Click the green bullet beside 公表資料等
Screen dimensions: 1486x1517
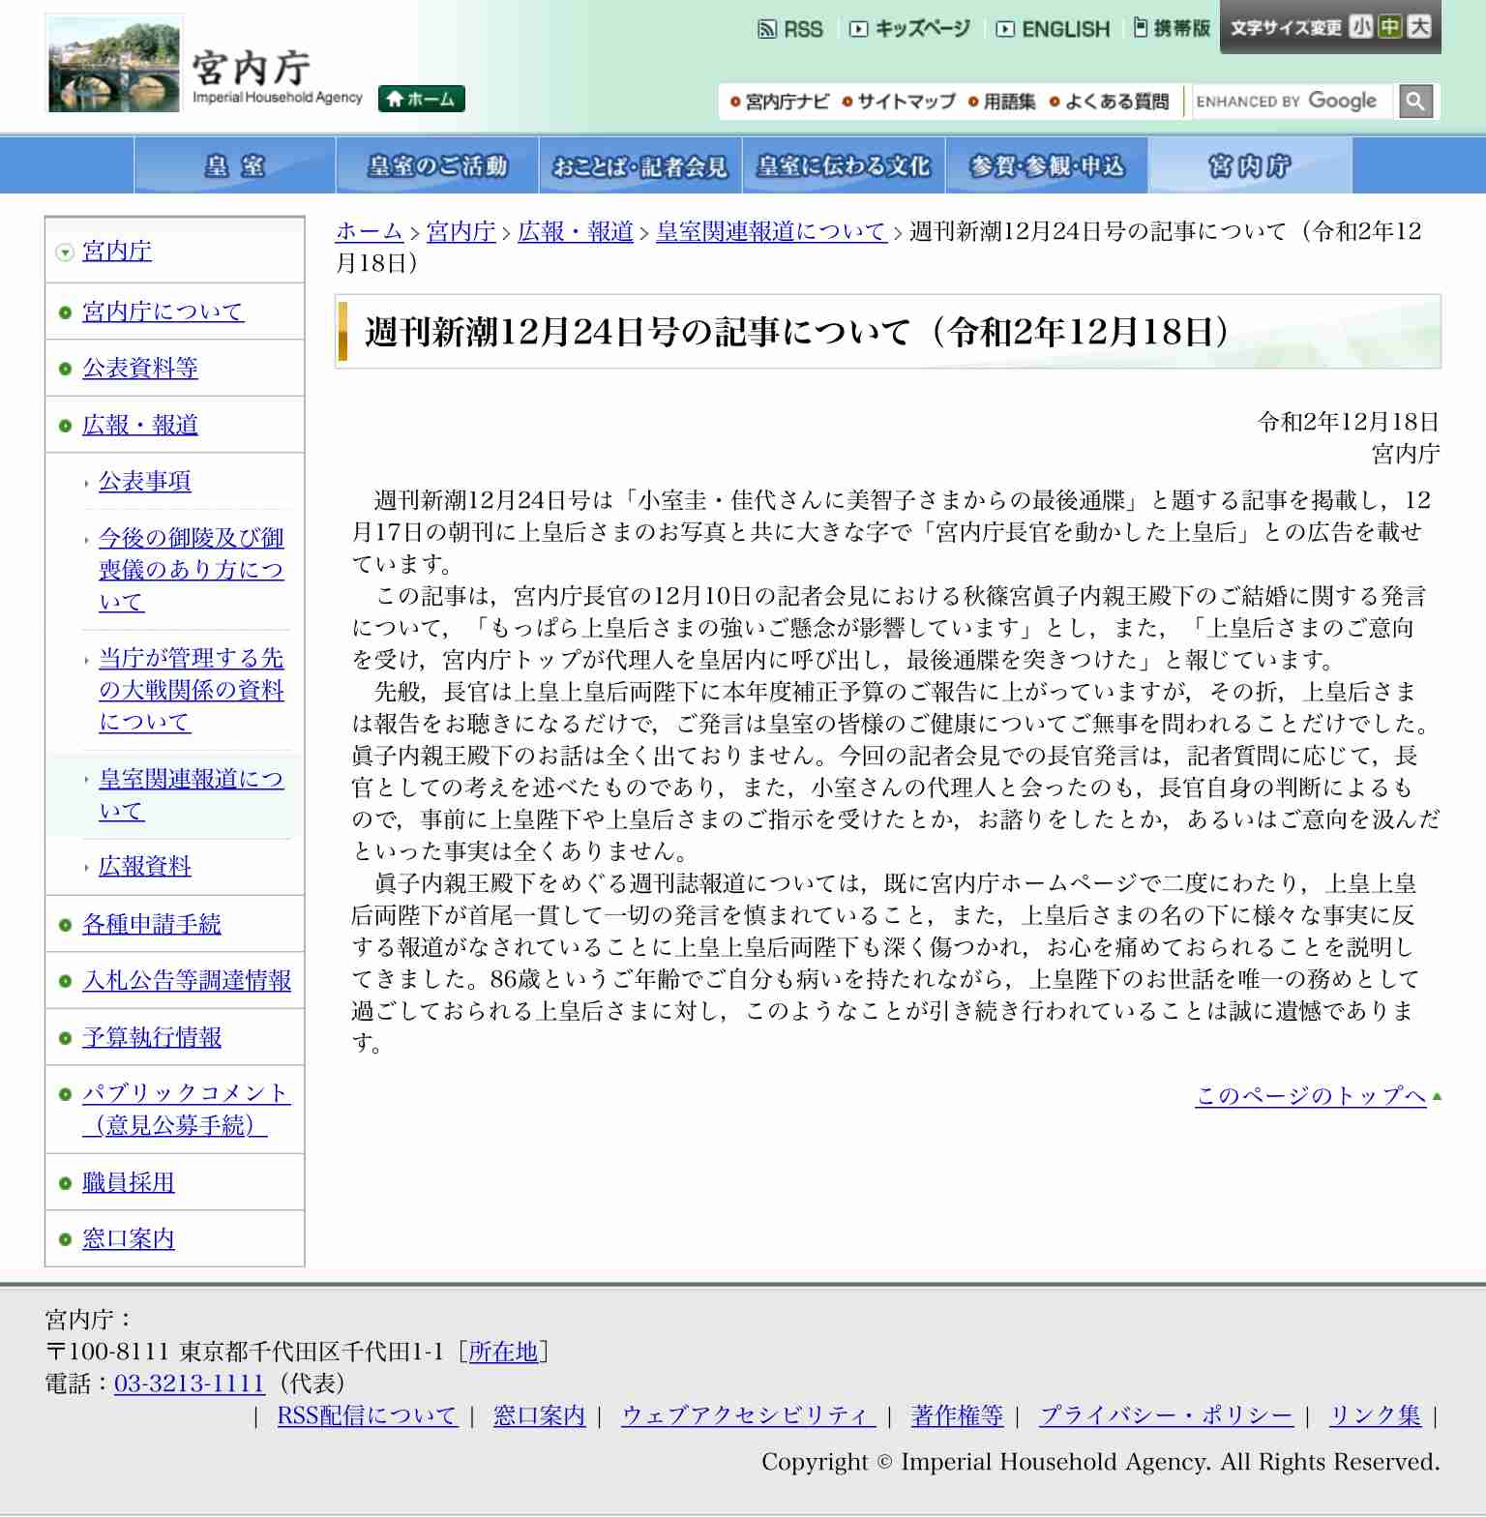tap(65, 369)
